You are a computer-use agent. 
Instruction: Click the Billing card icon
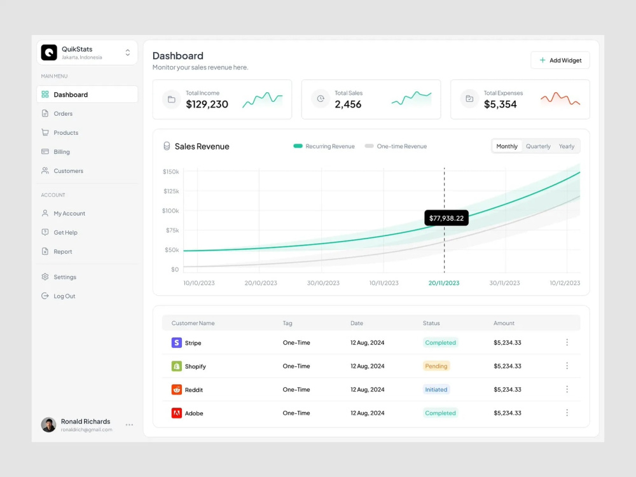click(x=45, y=152)
